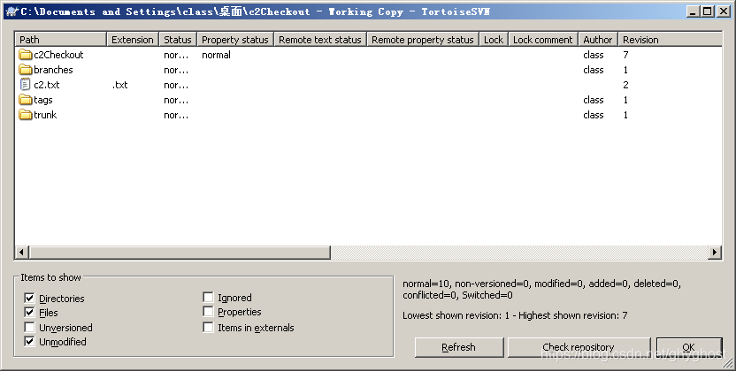Sort by Lock comment column header
This screenshot has width=736, height=371.
[x=543, y=40]
